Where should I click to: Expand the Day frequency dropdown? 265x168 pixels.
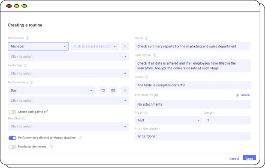(x=51, y=91)
